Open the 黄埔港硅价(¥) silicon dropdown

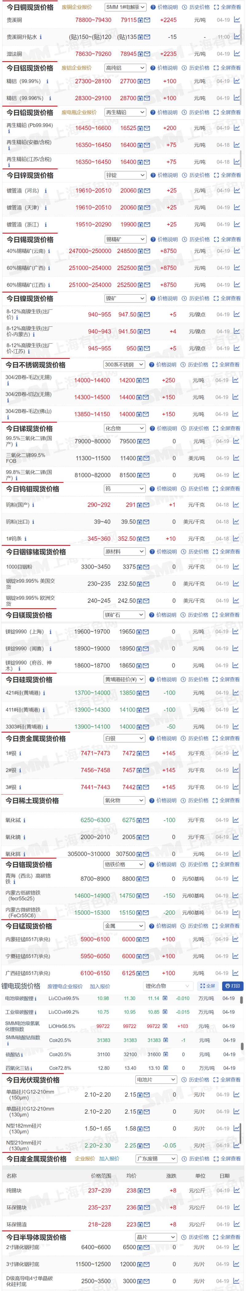124,679
